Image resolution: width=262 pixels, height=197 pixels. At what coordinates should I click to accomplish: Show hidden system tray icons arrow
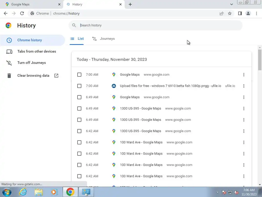pyautogui.click(x=217, y=192)
